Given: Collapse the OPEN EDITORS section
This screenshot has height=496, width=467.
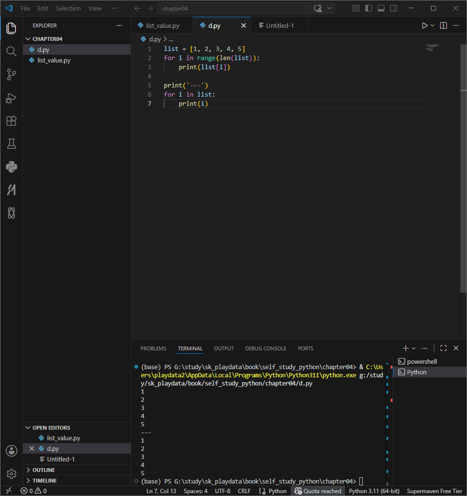Looking at the screenshot, I should click(x=76, y=428).
